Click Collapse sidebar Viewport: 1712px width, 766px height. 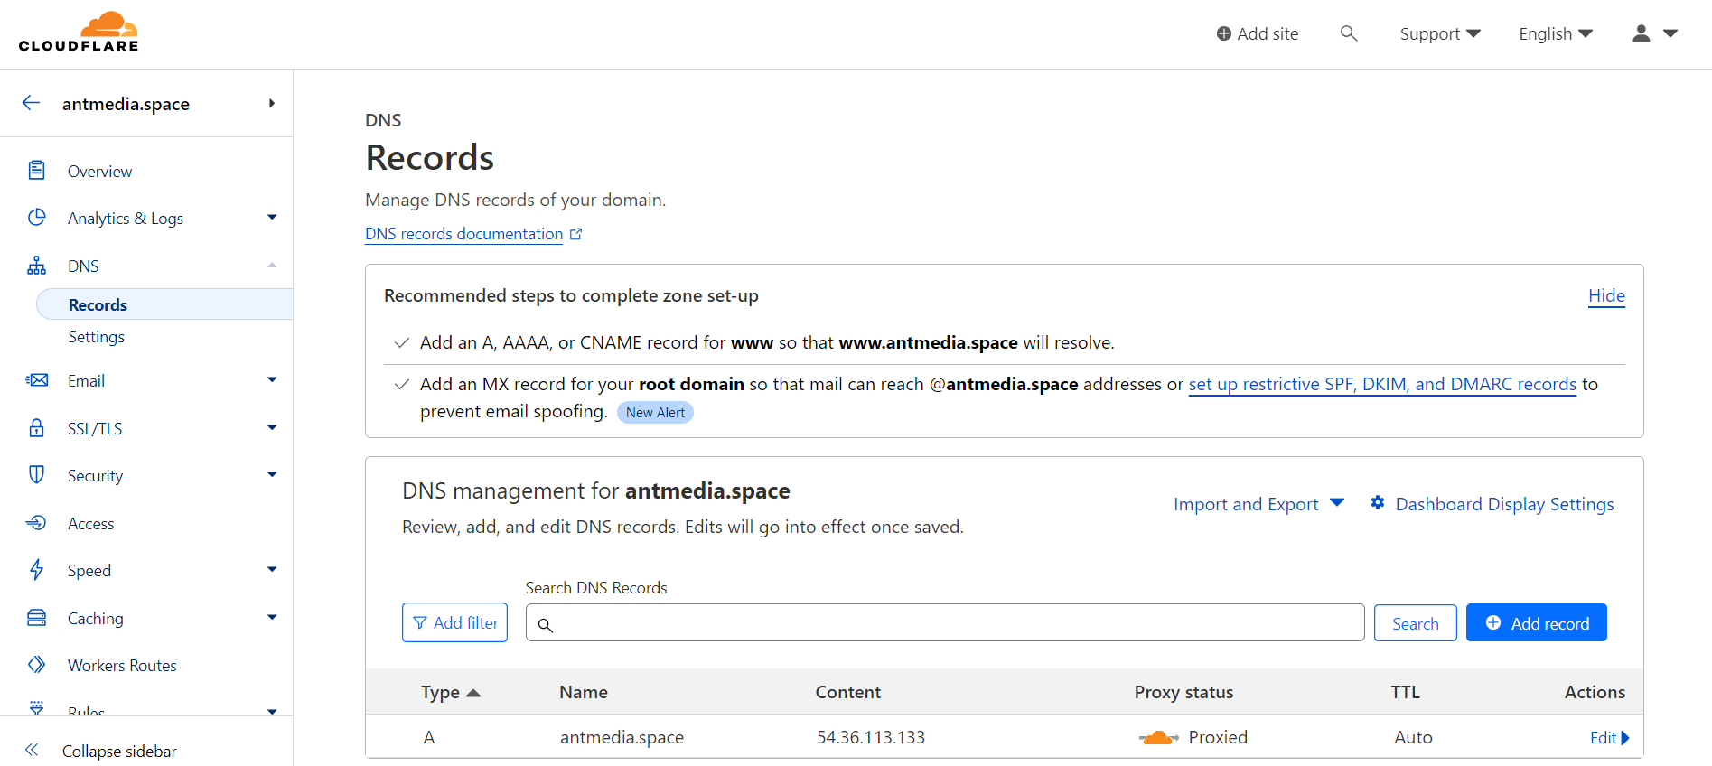click(119, 751)
